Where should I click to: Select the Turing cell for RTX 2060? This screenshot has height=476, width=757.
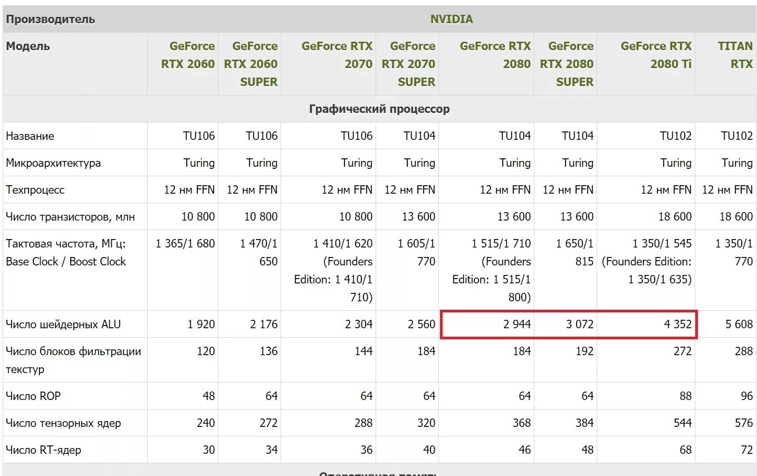199,163
